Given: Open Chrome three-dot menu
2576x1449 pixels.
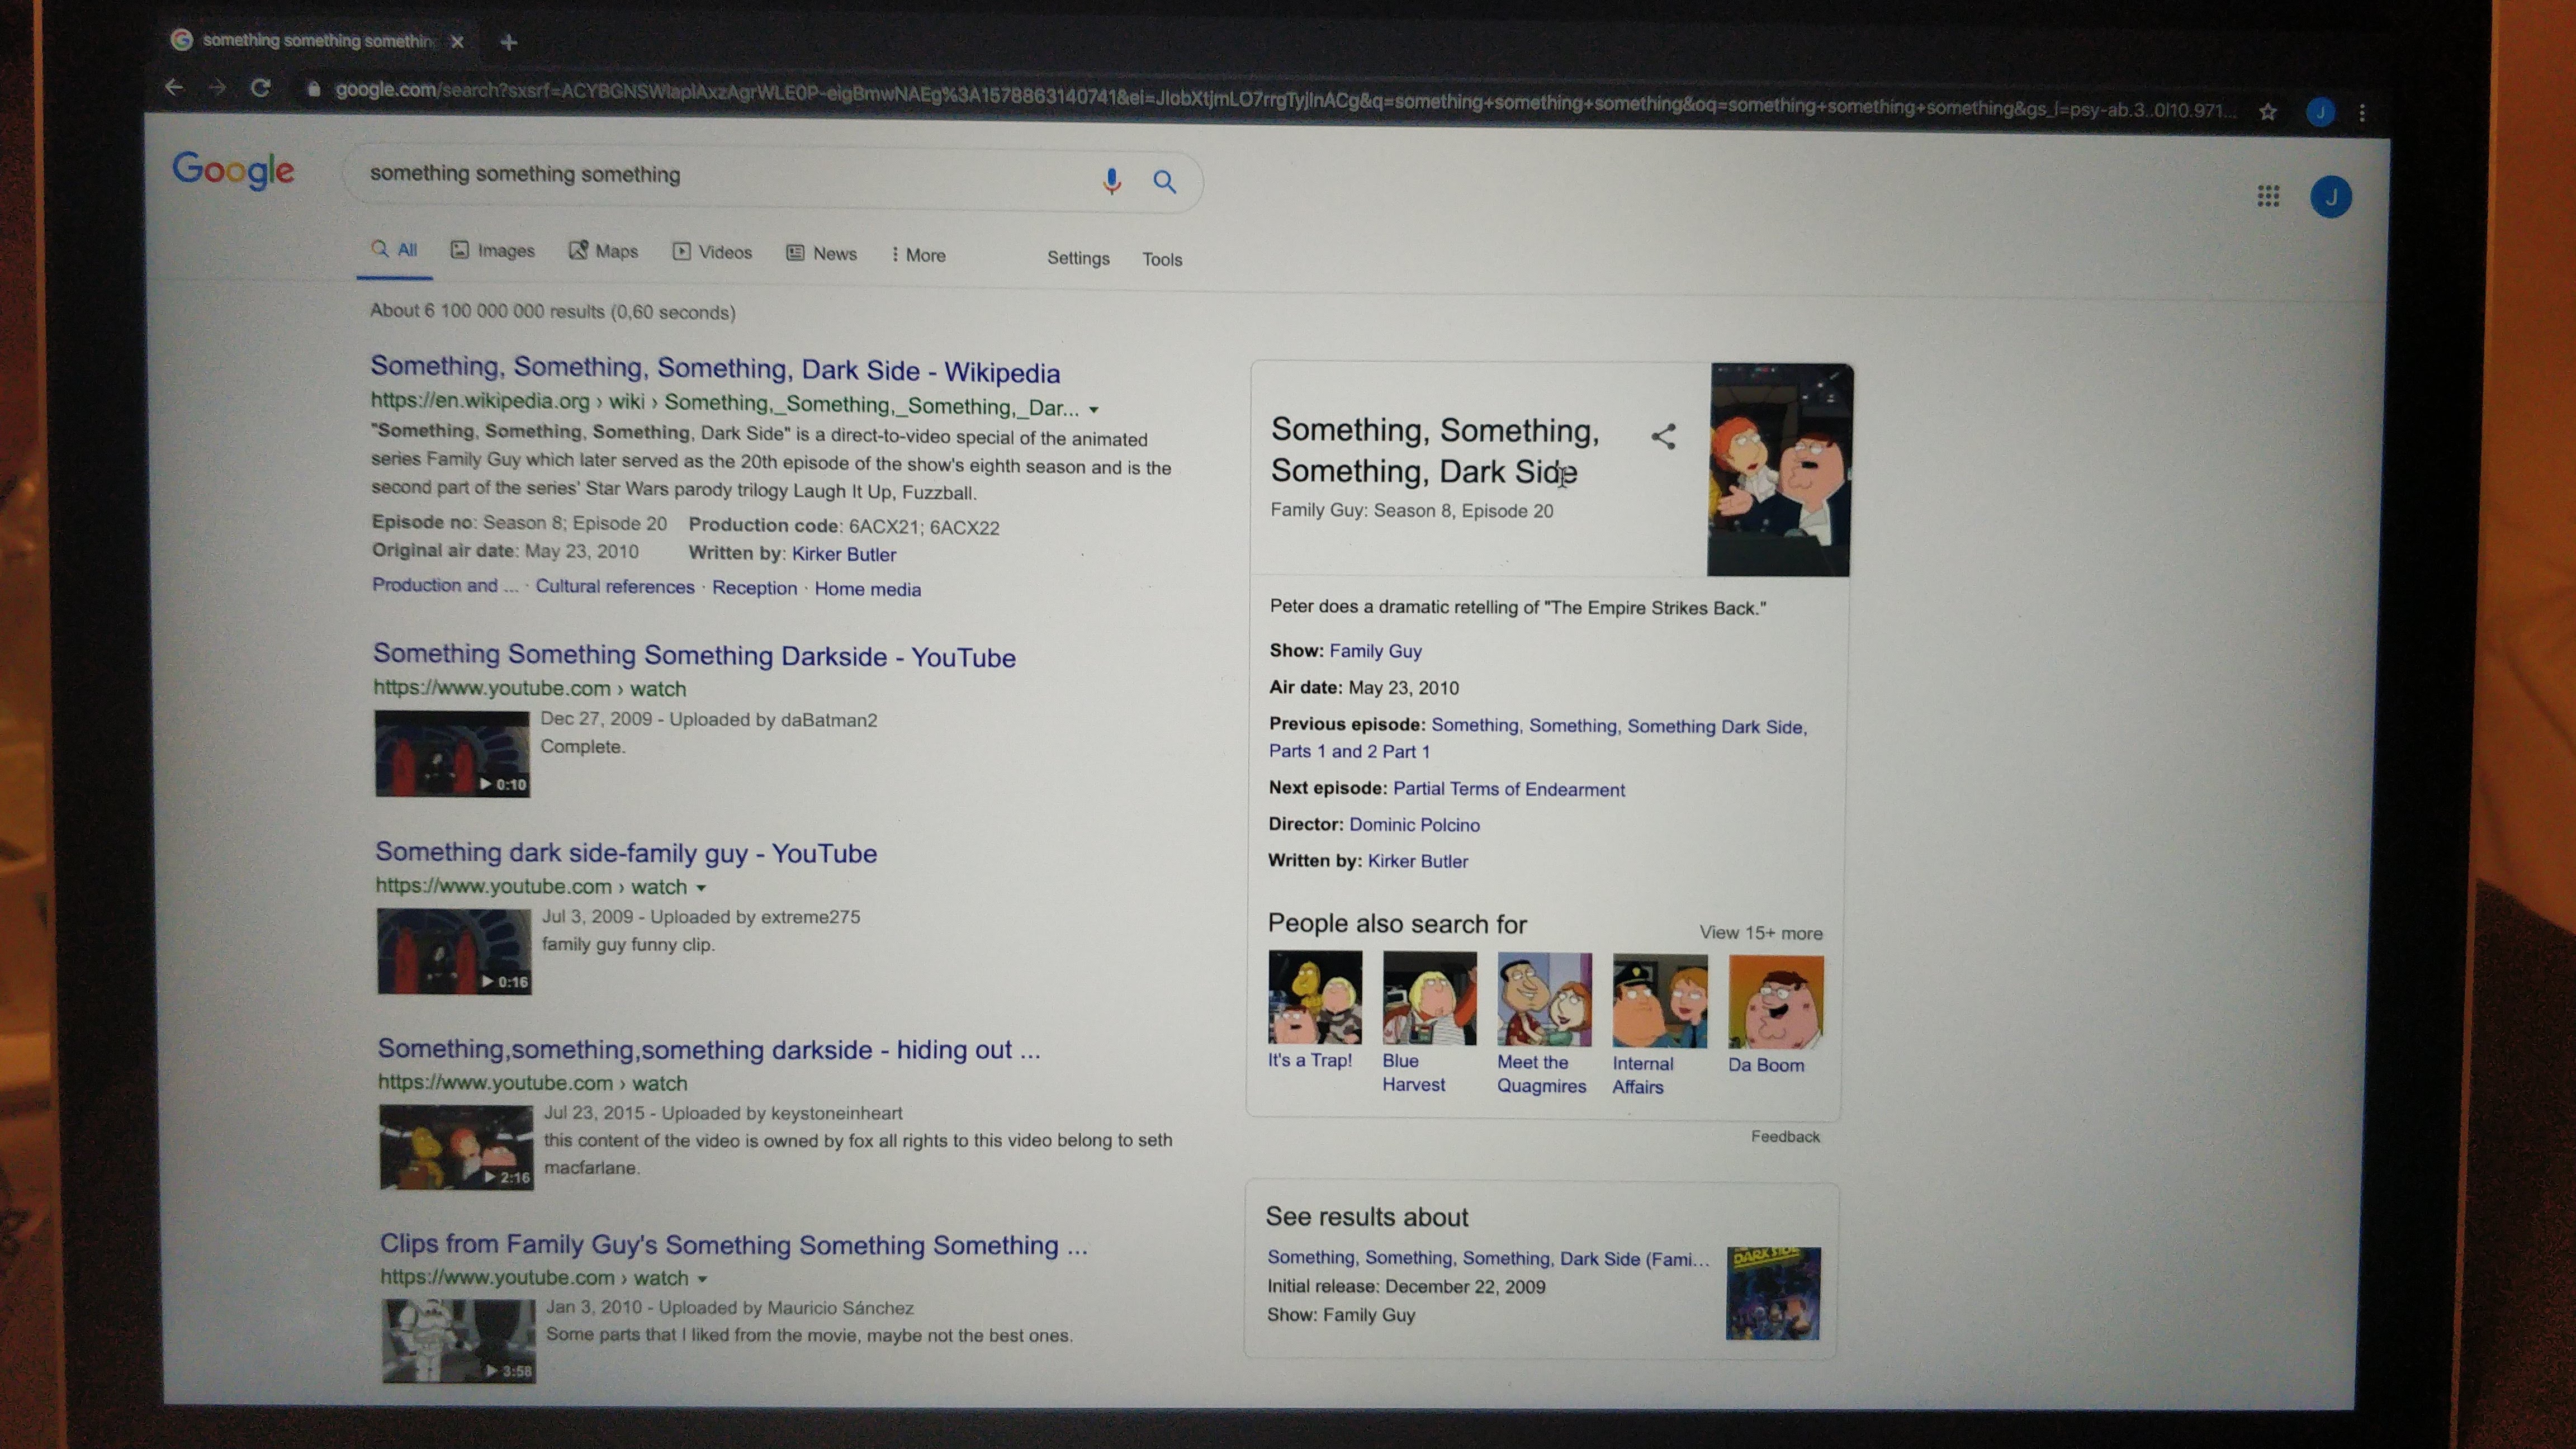Looking at the screenshot, I should [x=2362, y=113].
